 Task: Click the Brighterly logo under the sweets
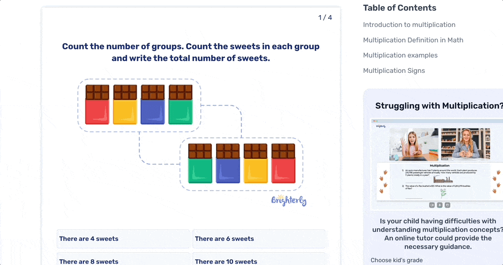(x=288, y=200)
